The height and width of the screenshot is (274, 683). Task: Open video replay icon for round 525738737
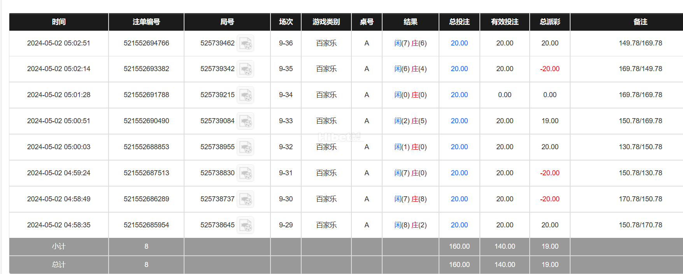pyautogui.click(x=246, y=199)
